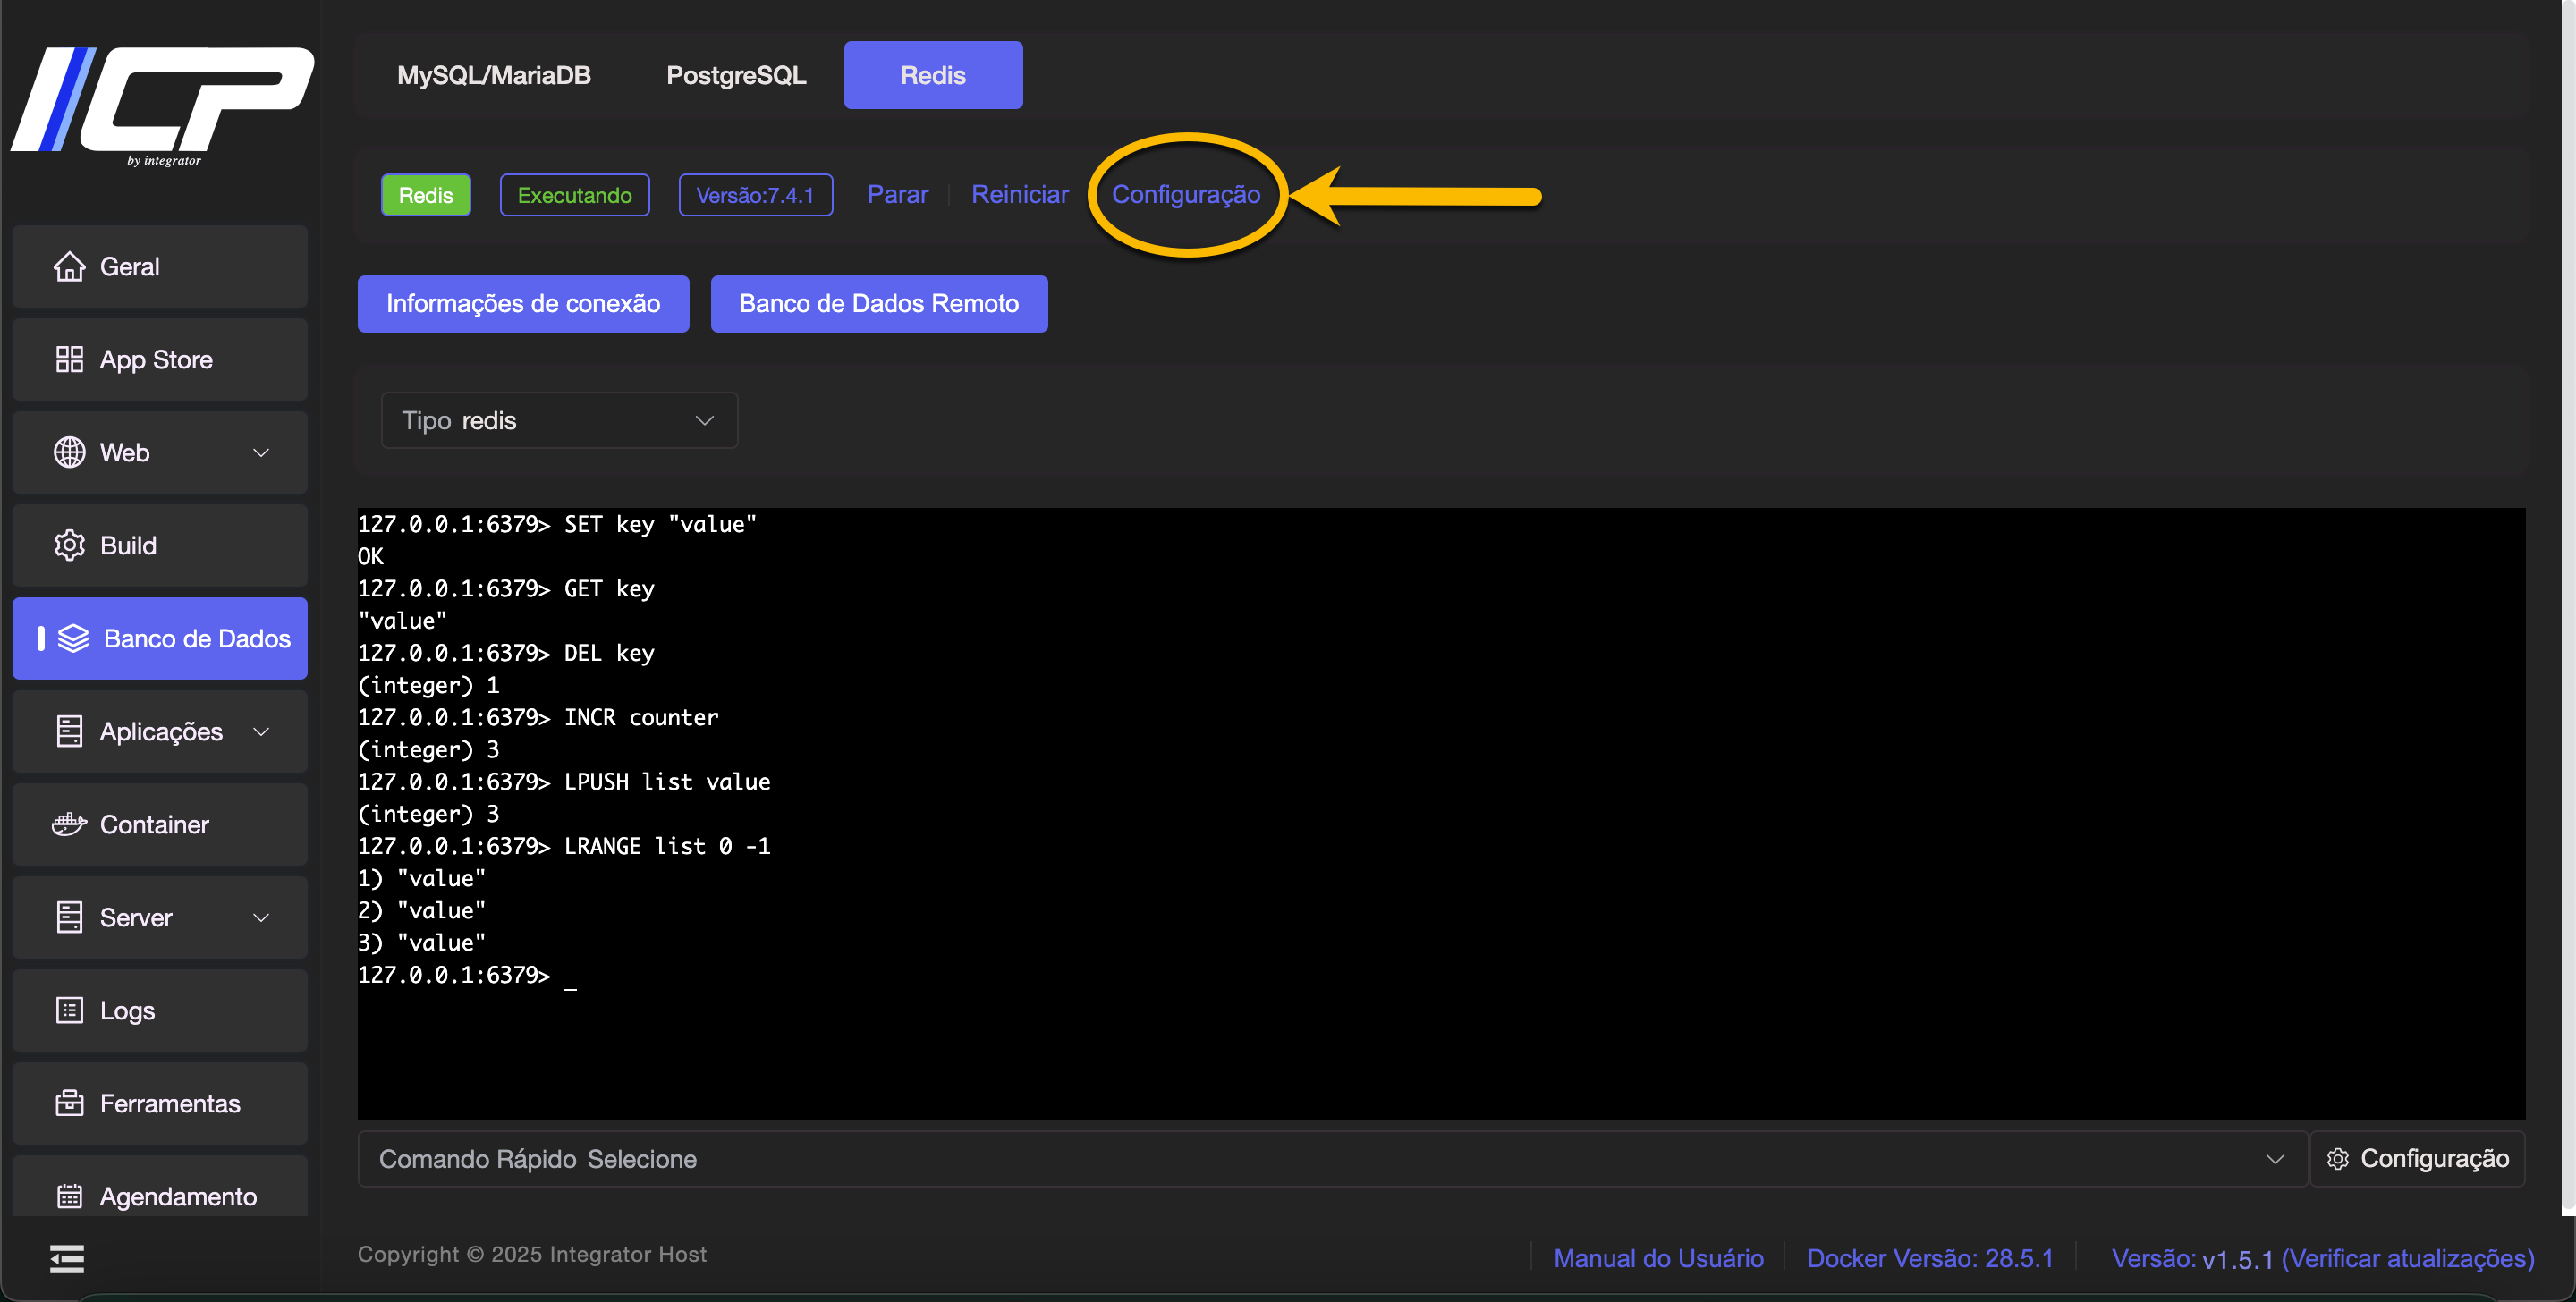Click the Banco de Dados Remoto button
Viewport: 2576px width, 1302px height.
click(x=878, y=304)
